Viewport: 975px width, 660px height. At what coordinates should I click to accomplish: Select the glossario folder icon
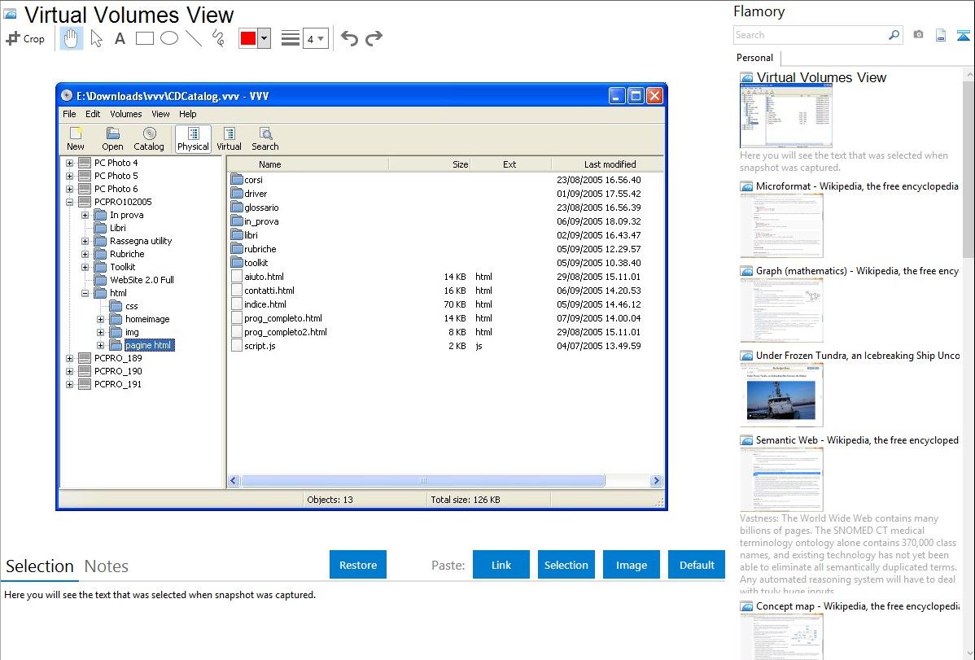(236, 208)
